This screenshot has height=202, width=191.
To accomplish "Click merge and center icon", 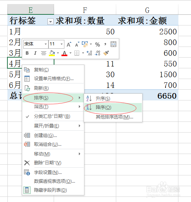I will 113,44.
